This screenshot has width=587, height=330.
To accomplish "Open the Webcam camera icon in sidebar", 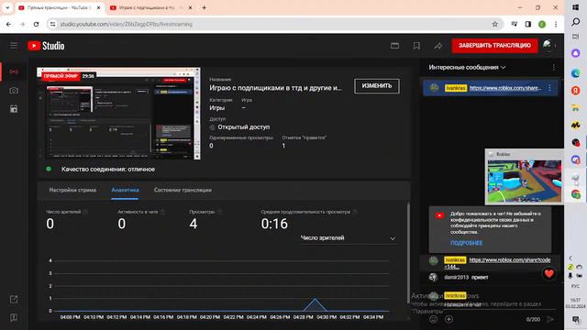I will coord(14,91).
